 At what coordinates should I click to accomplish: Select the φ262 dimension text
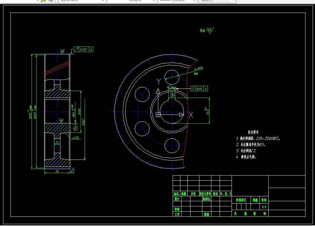click(x=83, y=122)
